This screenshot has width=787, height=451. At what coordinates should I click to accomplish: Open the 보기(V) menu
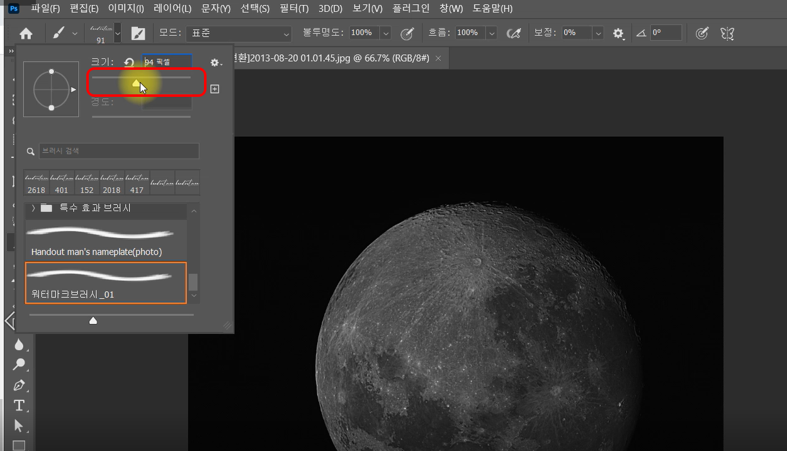click(368, 9)
